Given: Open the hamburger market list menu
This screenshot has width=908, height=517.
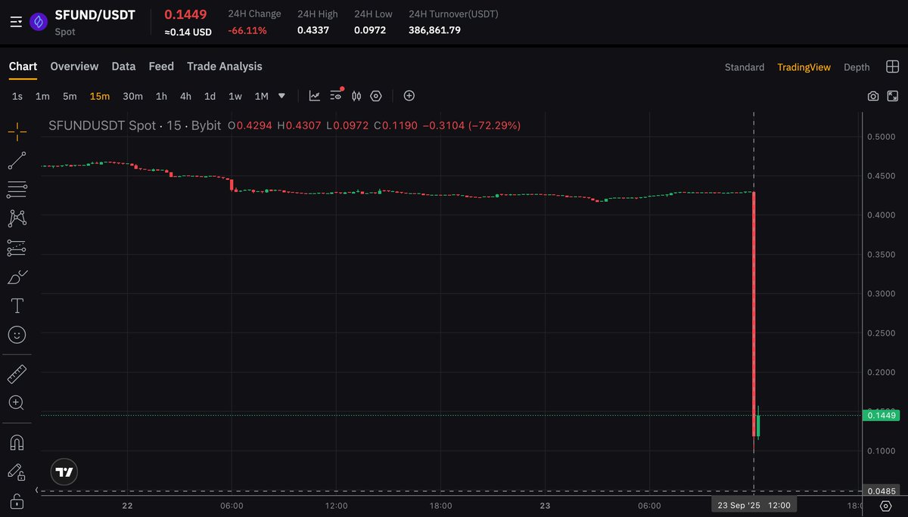Looking at the screenshot, I should coord(16,22).
